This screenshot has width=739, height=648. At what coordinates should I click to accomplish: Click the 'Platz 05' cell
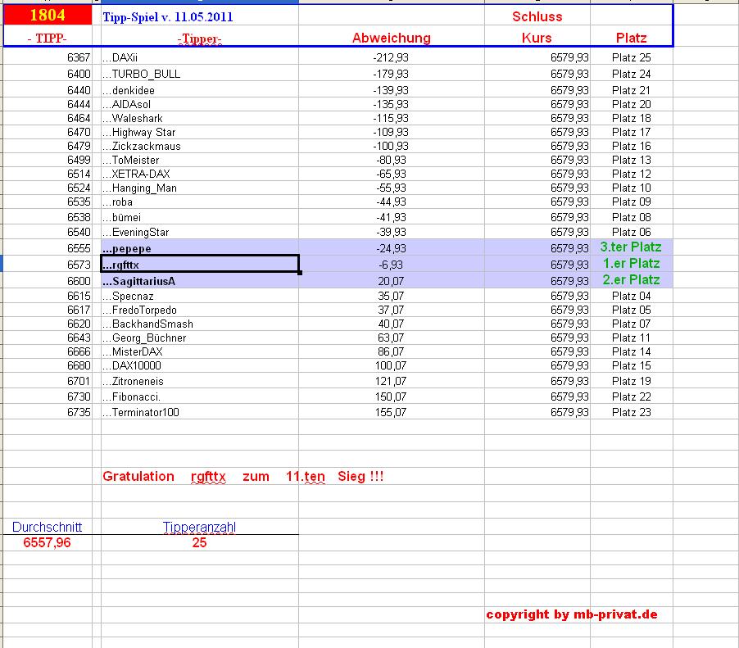coord(632,310)
